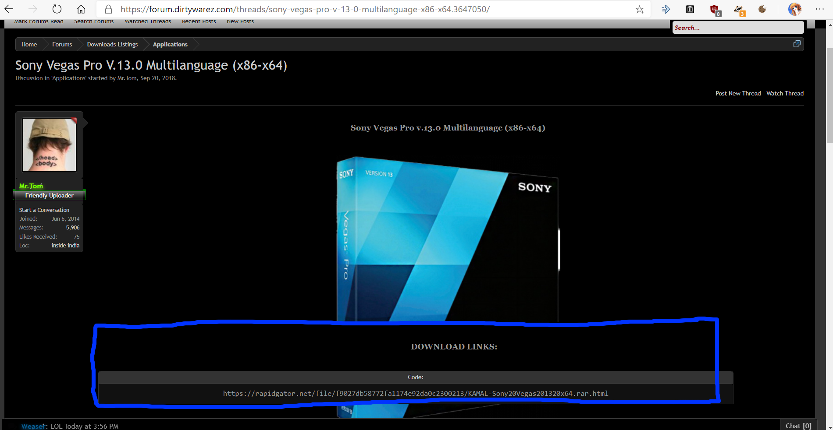Open the square toolbar icon left of the shield
The width and height of the screenshot is (833, 430).
[x=690, y=9]
